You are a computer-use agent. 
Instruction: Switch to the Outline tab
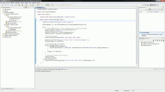pos(142,38)
